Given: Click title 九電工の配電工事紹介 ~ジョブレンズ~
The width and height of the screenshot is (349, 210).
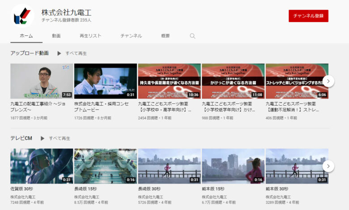Looking at the screenshot, I should [x=38, y=107].
